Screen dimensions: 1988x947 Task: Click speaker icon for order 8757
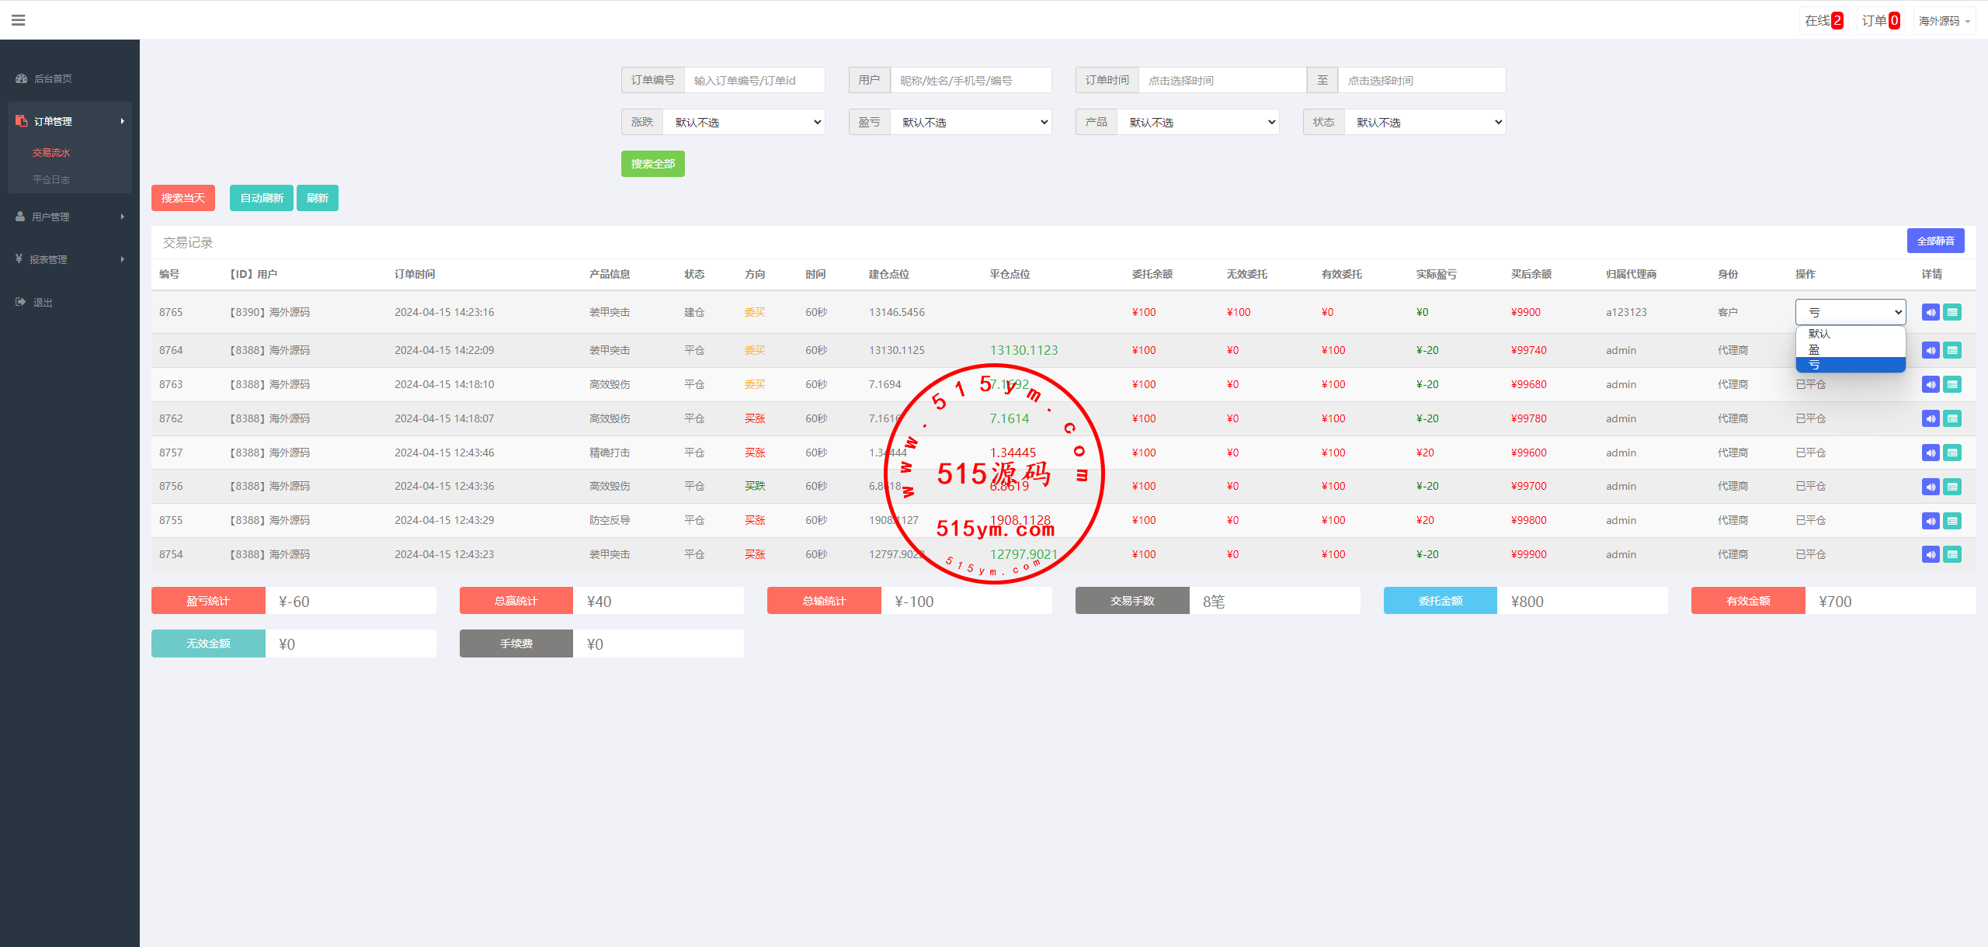click(1931, 453)
